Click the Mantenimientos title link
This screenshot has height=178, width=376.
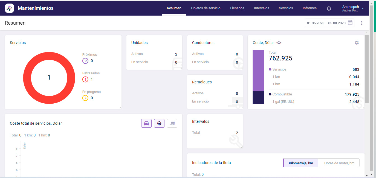[36, 8]
